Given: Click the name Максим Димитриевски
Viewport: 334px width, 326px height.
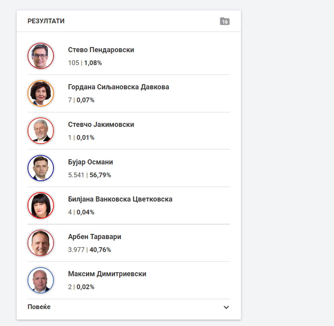Looking at the screenshot, I should (107, 274).
